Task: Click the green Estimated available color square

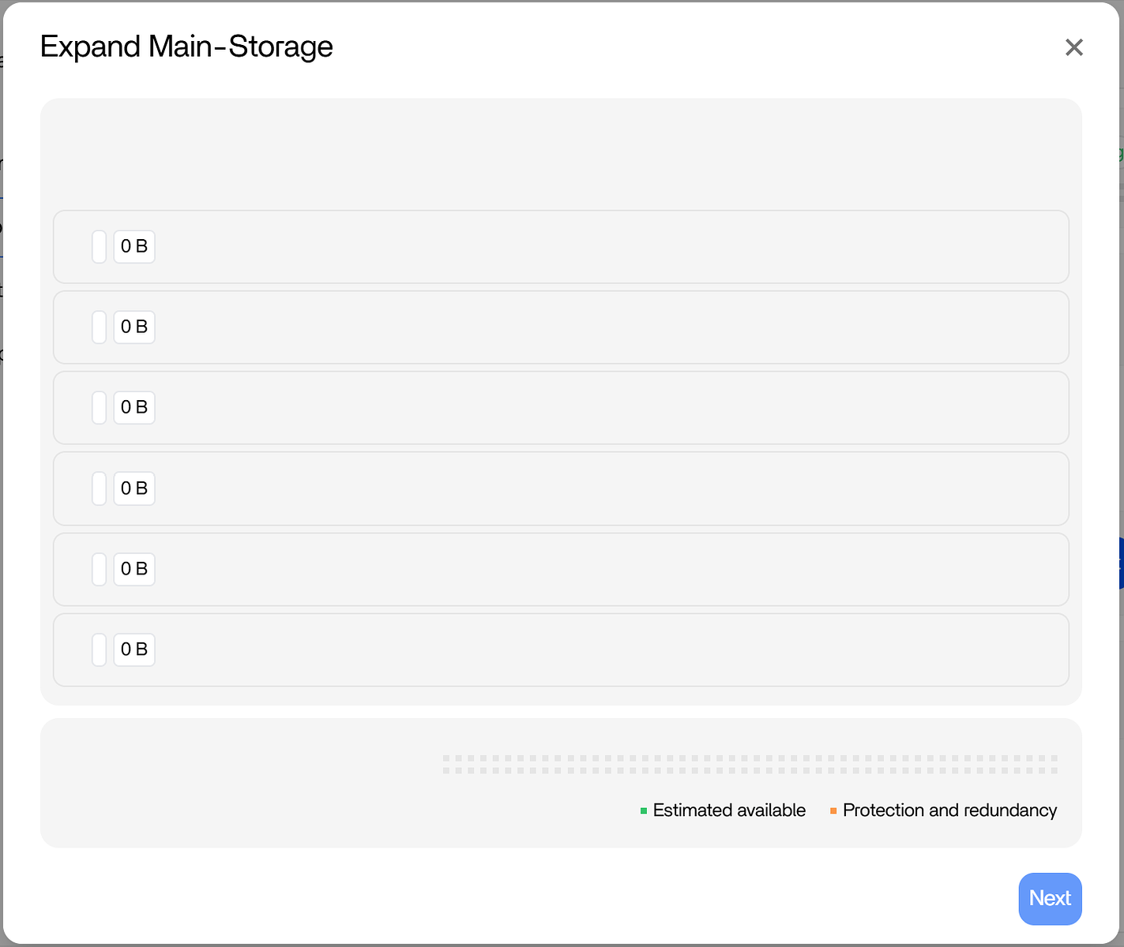Action: pyautogui.click(x=644, y=810)
